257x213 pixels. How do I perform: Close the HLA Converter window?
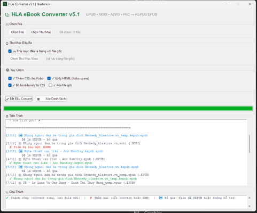pos(250,4)
